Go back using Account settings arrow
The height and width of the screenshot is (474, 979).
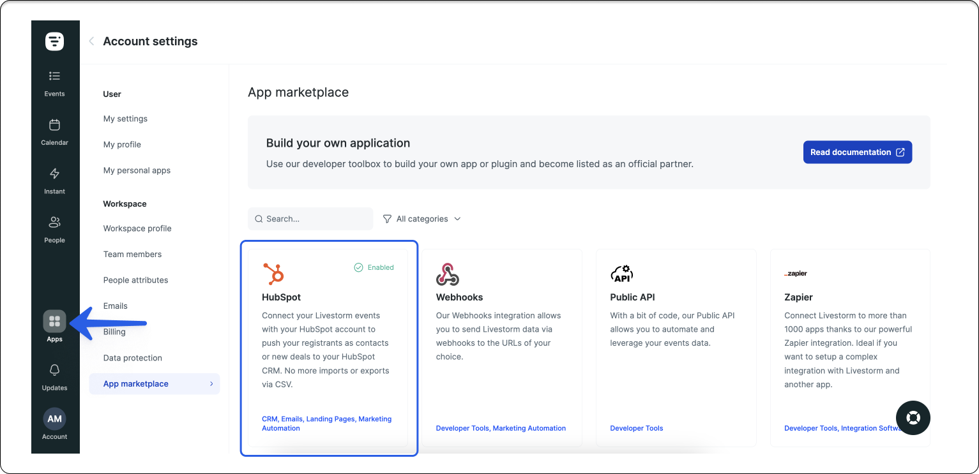(x=91, y=41)
